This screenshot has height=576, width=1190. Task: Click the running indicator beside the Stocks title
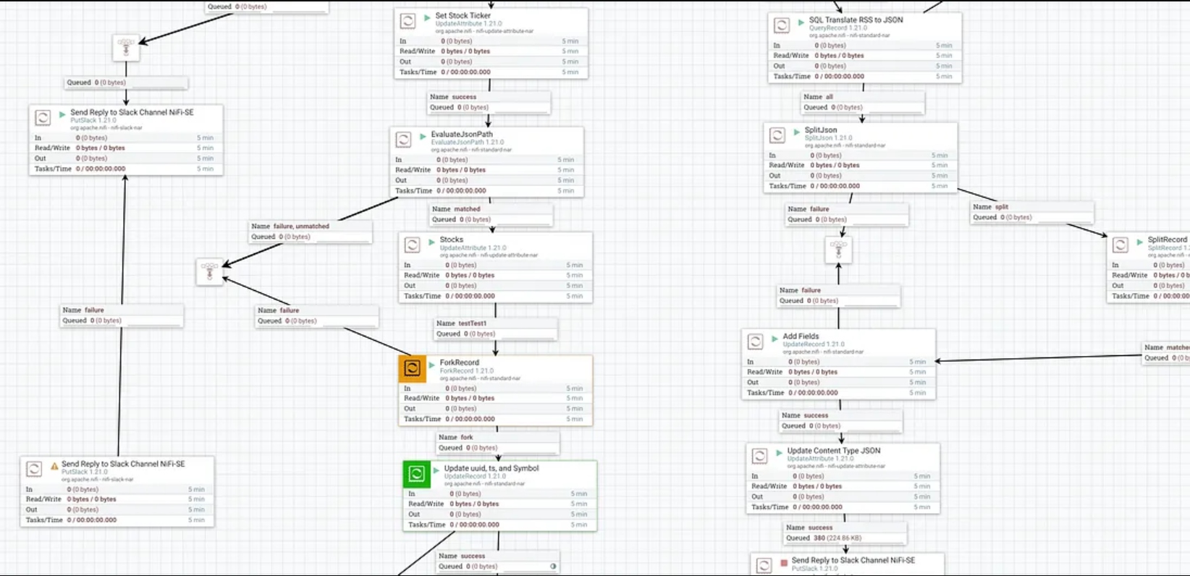point(431,242)
